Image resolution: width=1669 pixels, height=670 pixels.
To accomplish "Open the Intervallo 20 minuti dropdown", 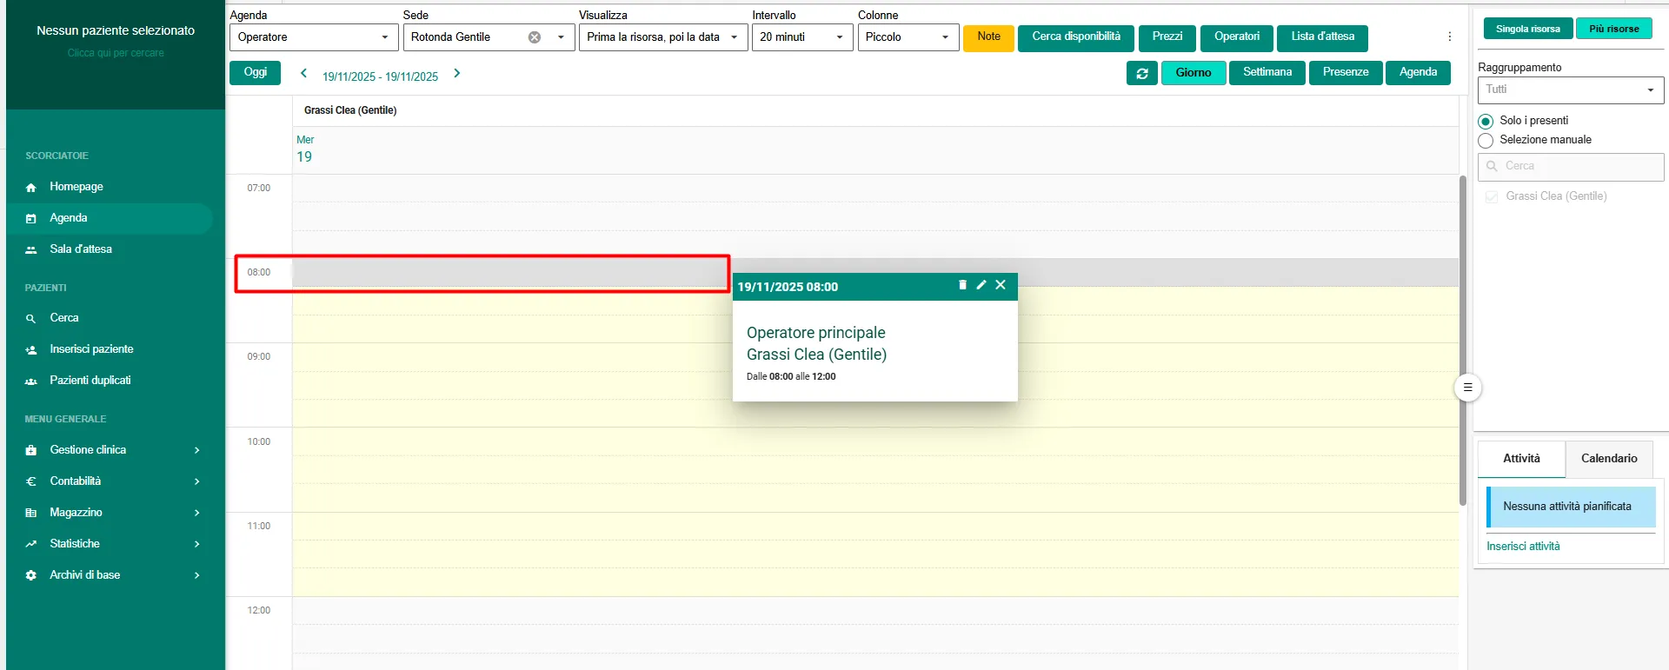I will 801,37.
